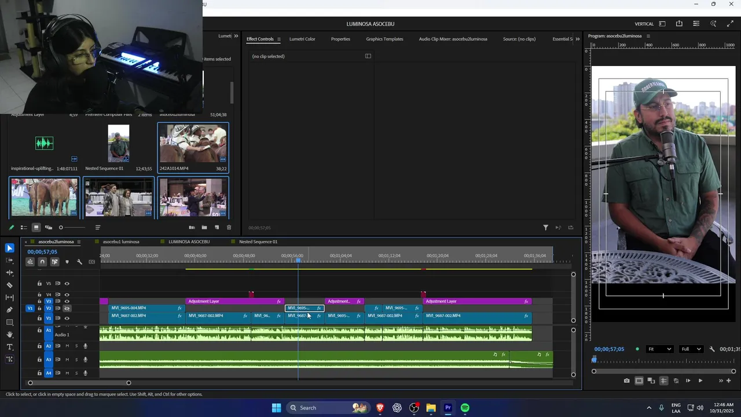The width and height of the screenshot is (741, 417).
Task: Open the Button Editor plus icon
Action: 728,381
